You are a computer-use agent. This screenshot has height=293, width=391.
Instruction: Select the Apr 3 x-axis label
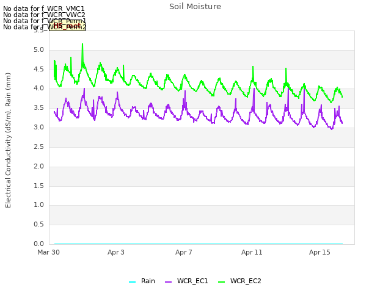point(116,252)
